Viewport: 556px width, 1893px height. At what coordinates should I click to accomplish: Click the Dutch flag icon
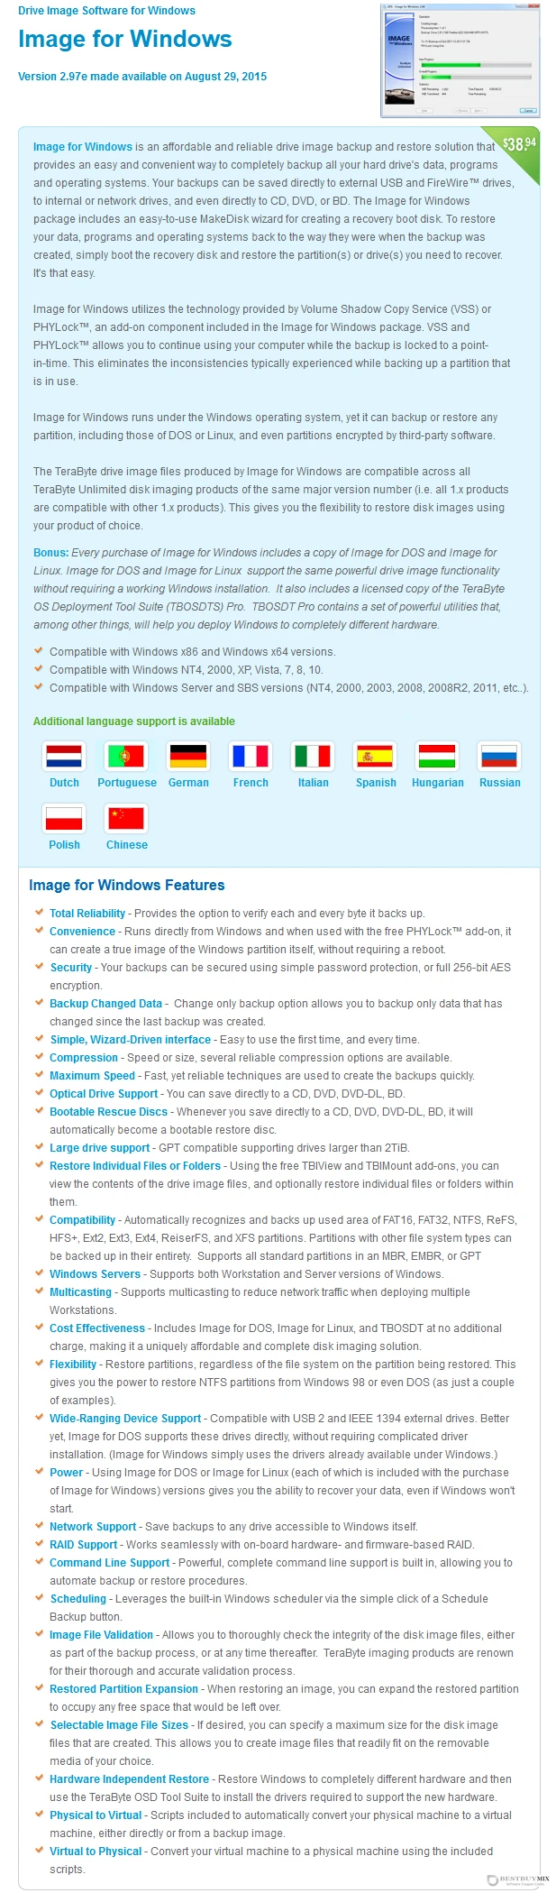(64, 756)
